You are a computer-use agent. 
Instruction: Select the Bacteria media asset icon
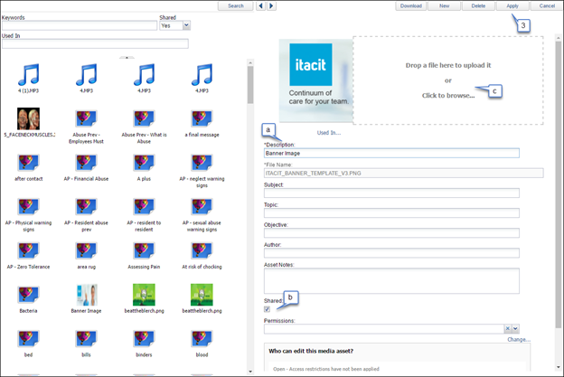28,295
